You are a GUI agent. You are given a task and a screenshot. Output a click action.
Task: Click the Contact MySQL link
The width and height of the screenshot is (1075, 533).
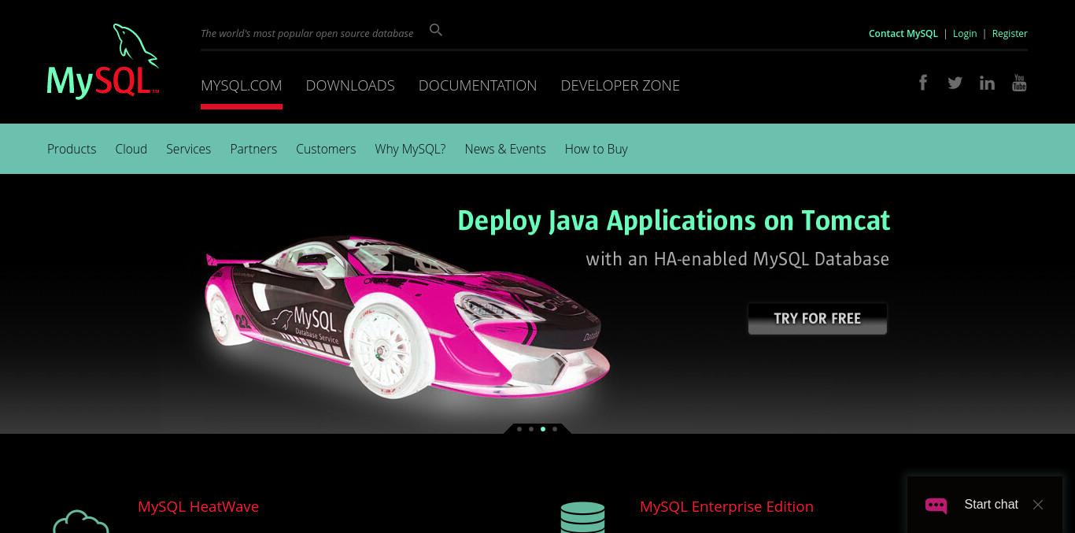pos(903,33)
